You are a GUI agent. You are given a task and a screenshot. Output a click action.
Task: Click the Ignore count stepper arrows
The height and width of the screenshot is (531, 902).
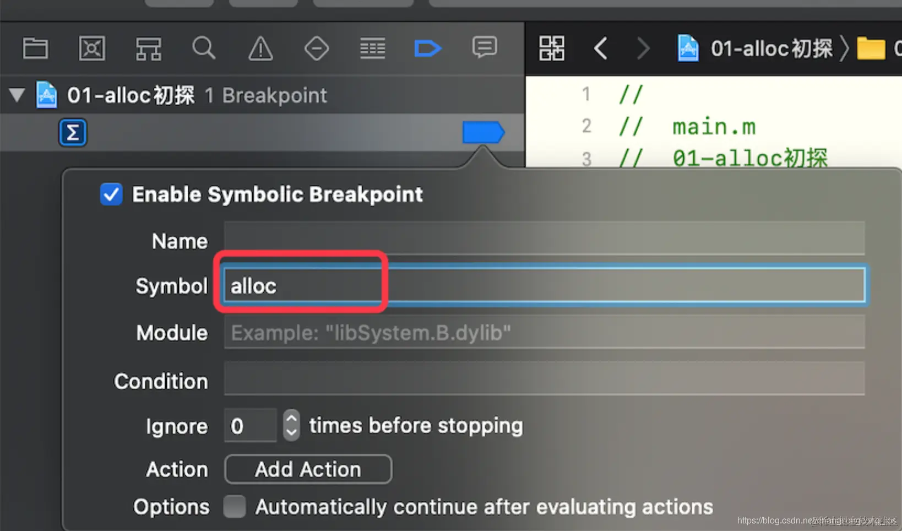pos(291,425)
